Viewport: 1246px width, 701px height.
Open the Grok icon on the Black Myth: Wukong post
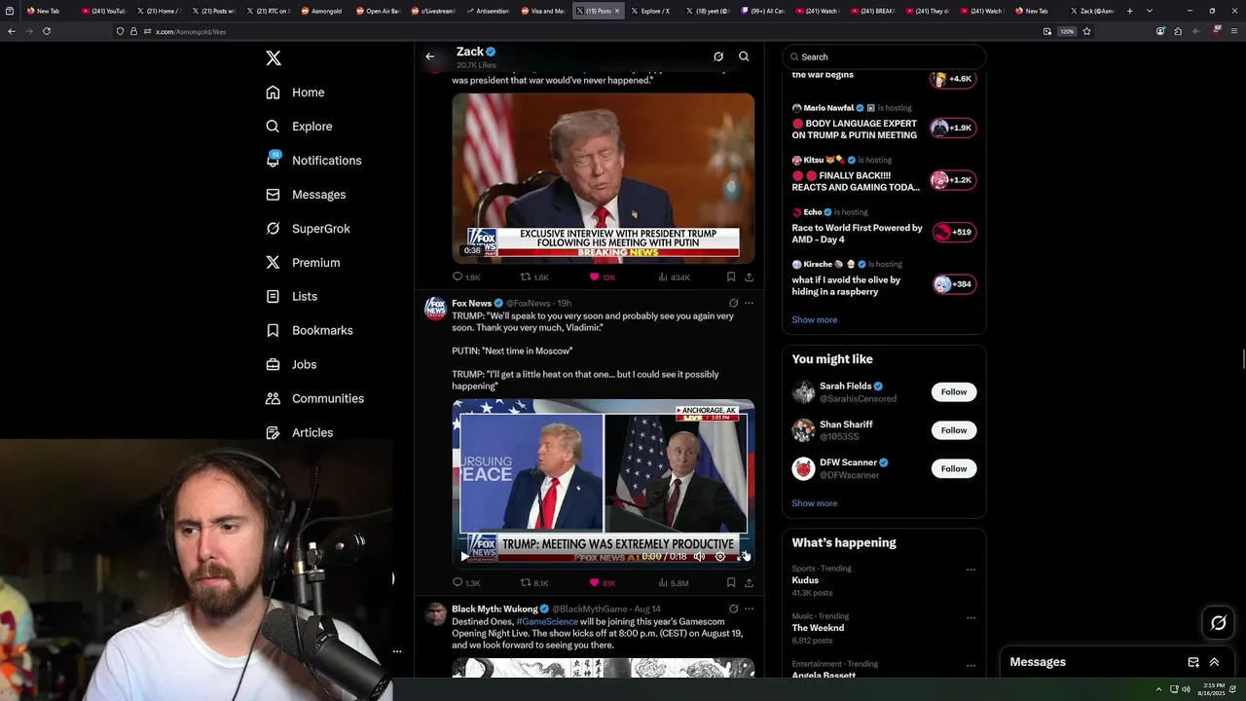[x=734, y=609]
